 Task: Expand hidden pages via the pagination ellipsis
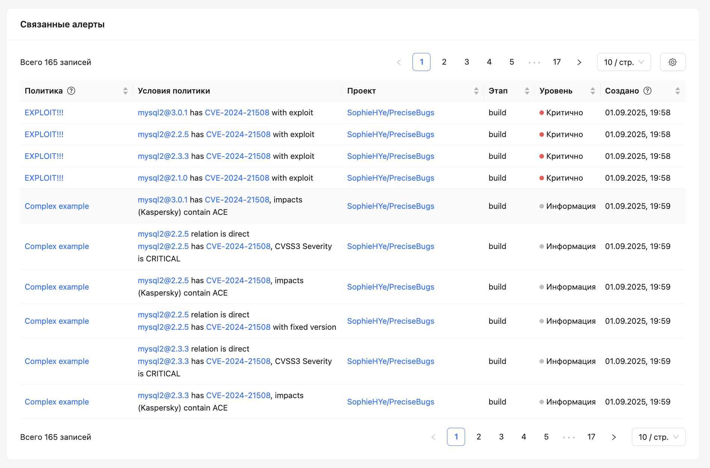click(534, 62)
